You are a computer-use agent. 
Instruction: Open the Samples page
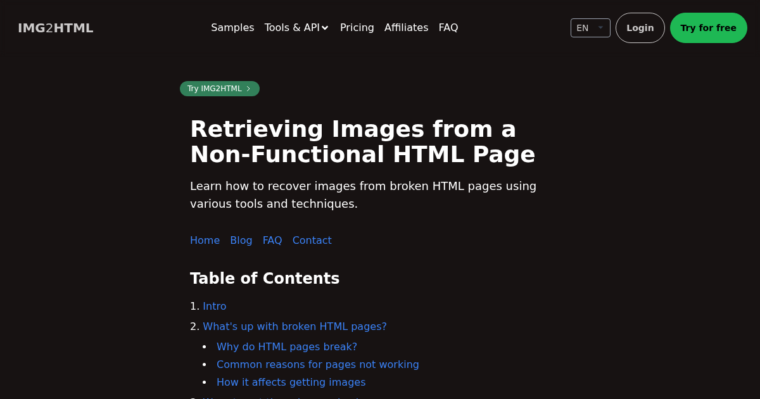click(x=232, y=28)
